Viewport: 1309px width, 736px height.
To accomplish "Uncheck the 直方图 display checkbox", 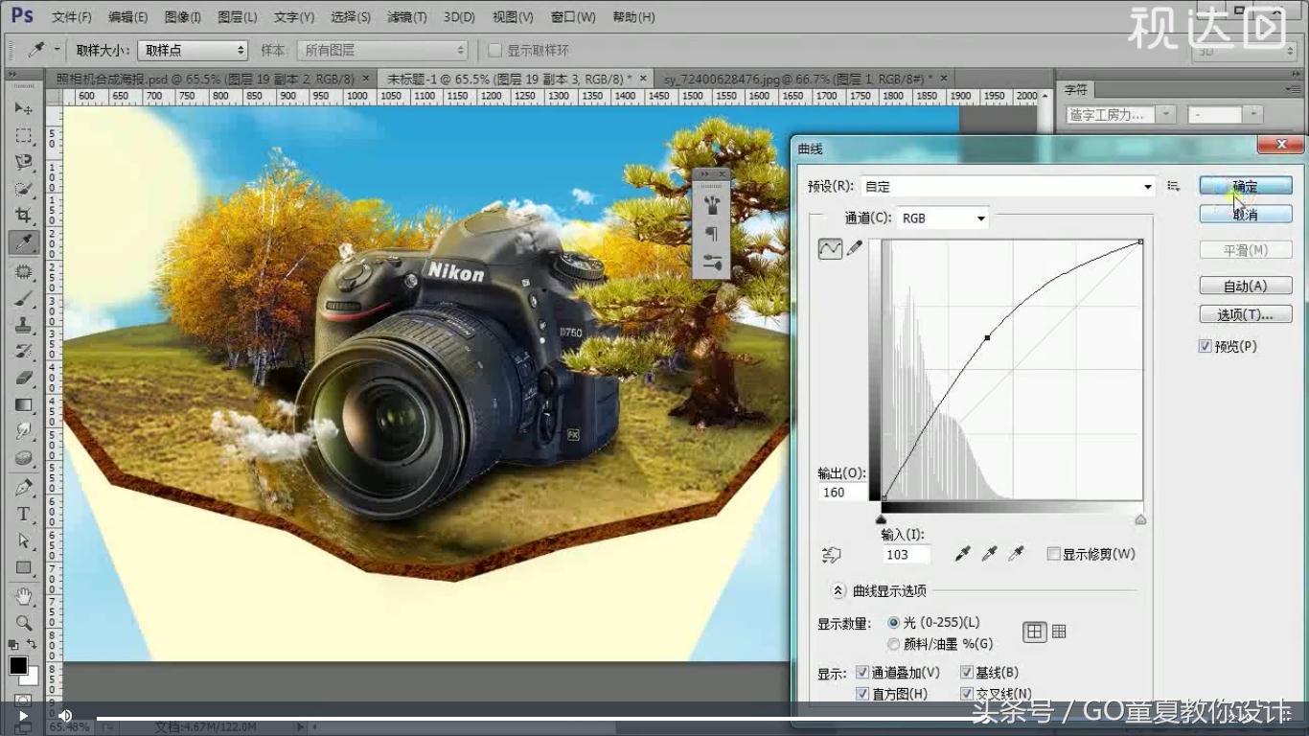I will [x=862, y=693].
